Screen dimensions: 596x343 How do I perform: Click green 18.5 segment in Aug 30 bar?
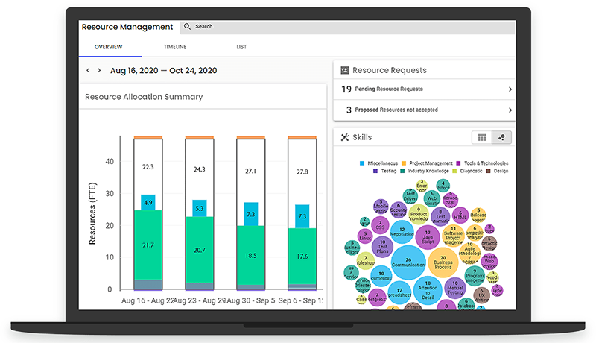pyautogui.click(x=251, y=255)
